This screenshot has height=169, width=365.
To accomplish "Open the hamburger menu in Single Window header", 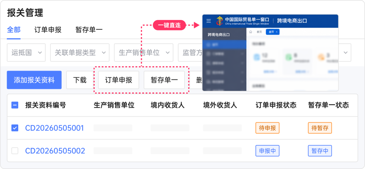I will click(x=209, y=21).
